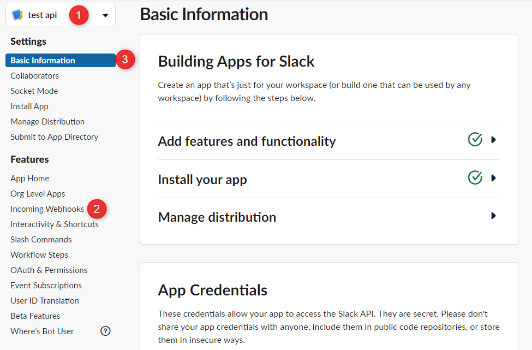Screen dimensions: 532x350
Task: Open Incoming Webhooks in Features
Action: tap(47, 209)
